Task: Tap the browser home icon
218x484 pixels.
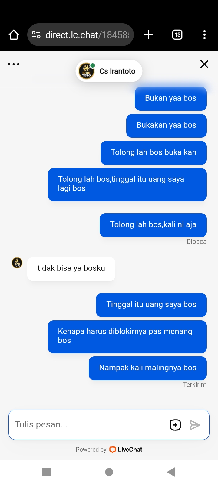Action: click(x=14, y=35)
